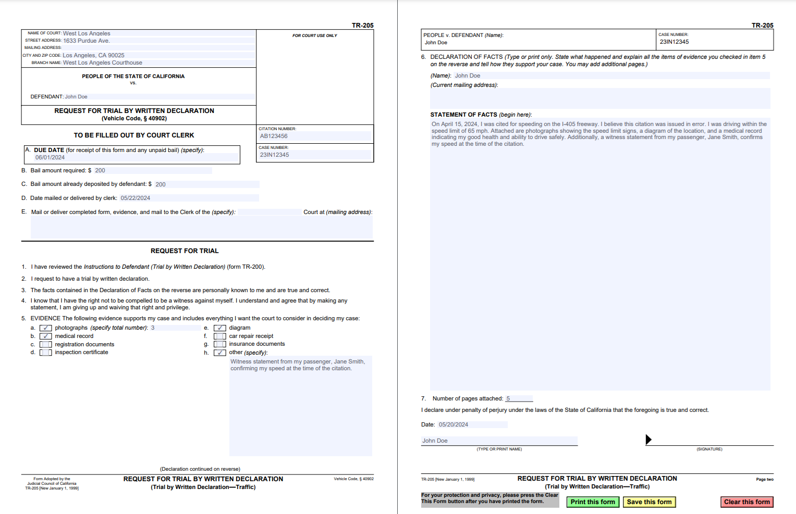Click the number of pages attached field
The height and width of the screenshot is (514, 796).
[518, 398]
